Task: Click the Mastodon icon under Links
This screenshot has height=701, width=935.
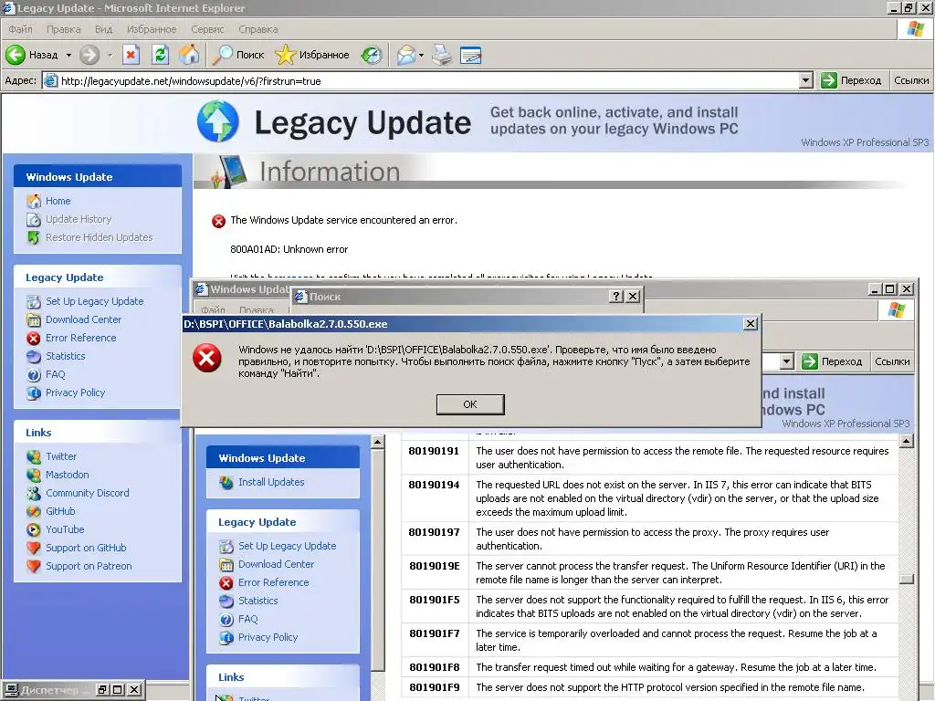Action: tap(34, 475)
